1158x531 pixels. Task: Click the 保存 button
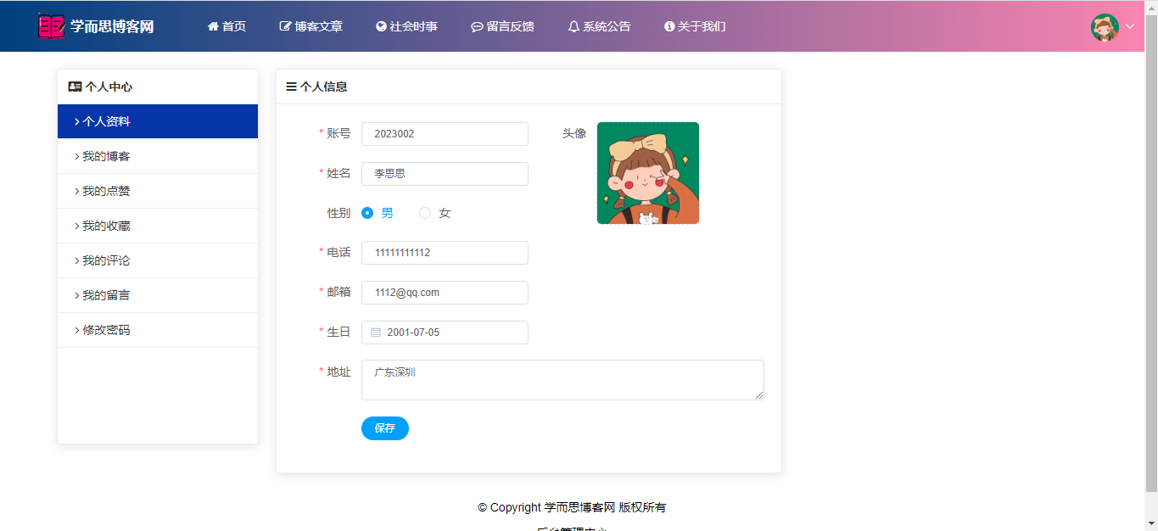[x=385, y=428]
